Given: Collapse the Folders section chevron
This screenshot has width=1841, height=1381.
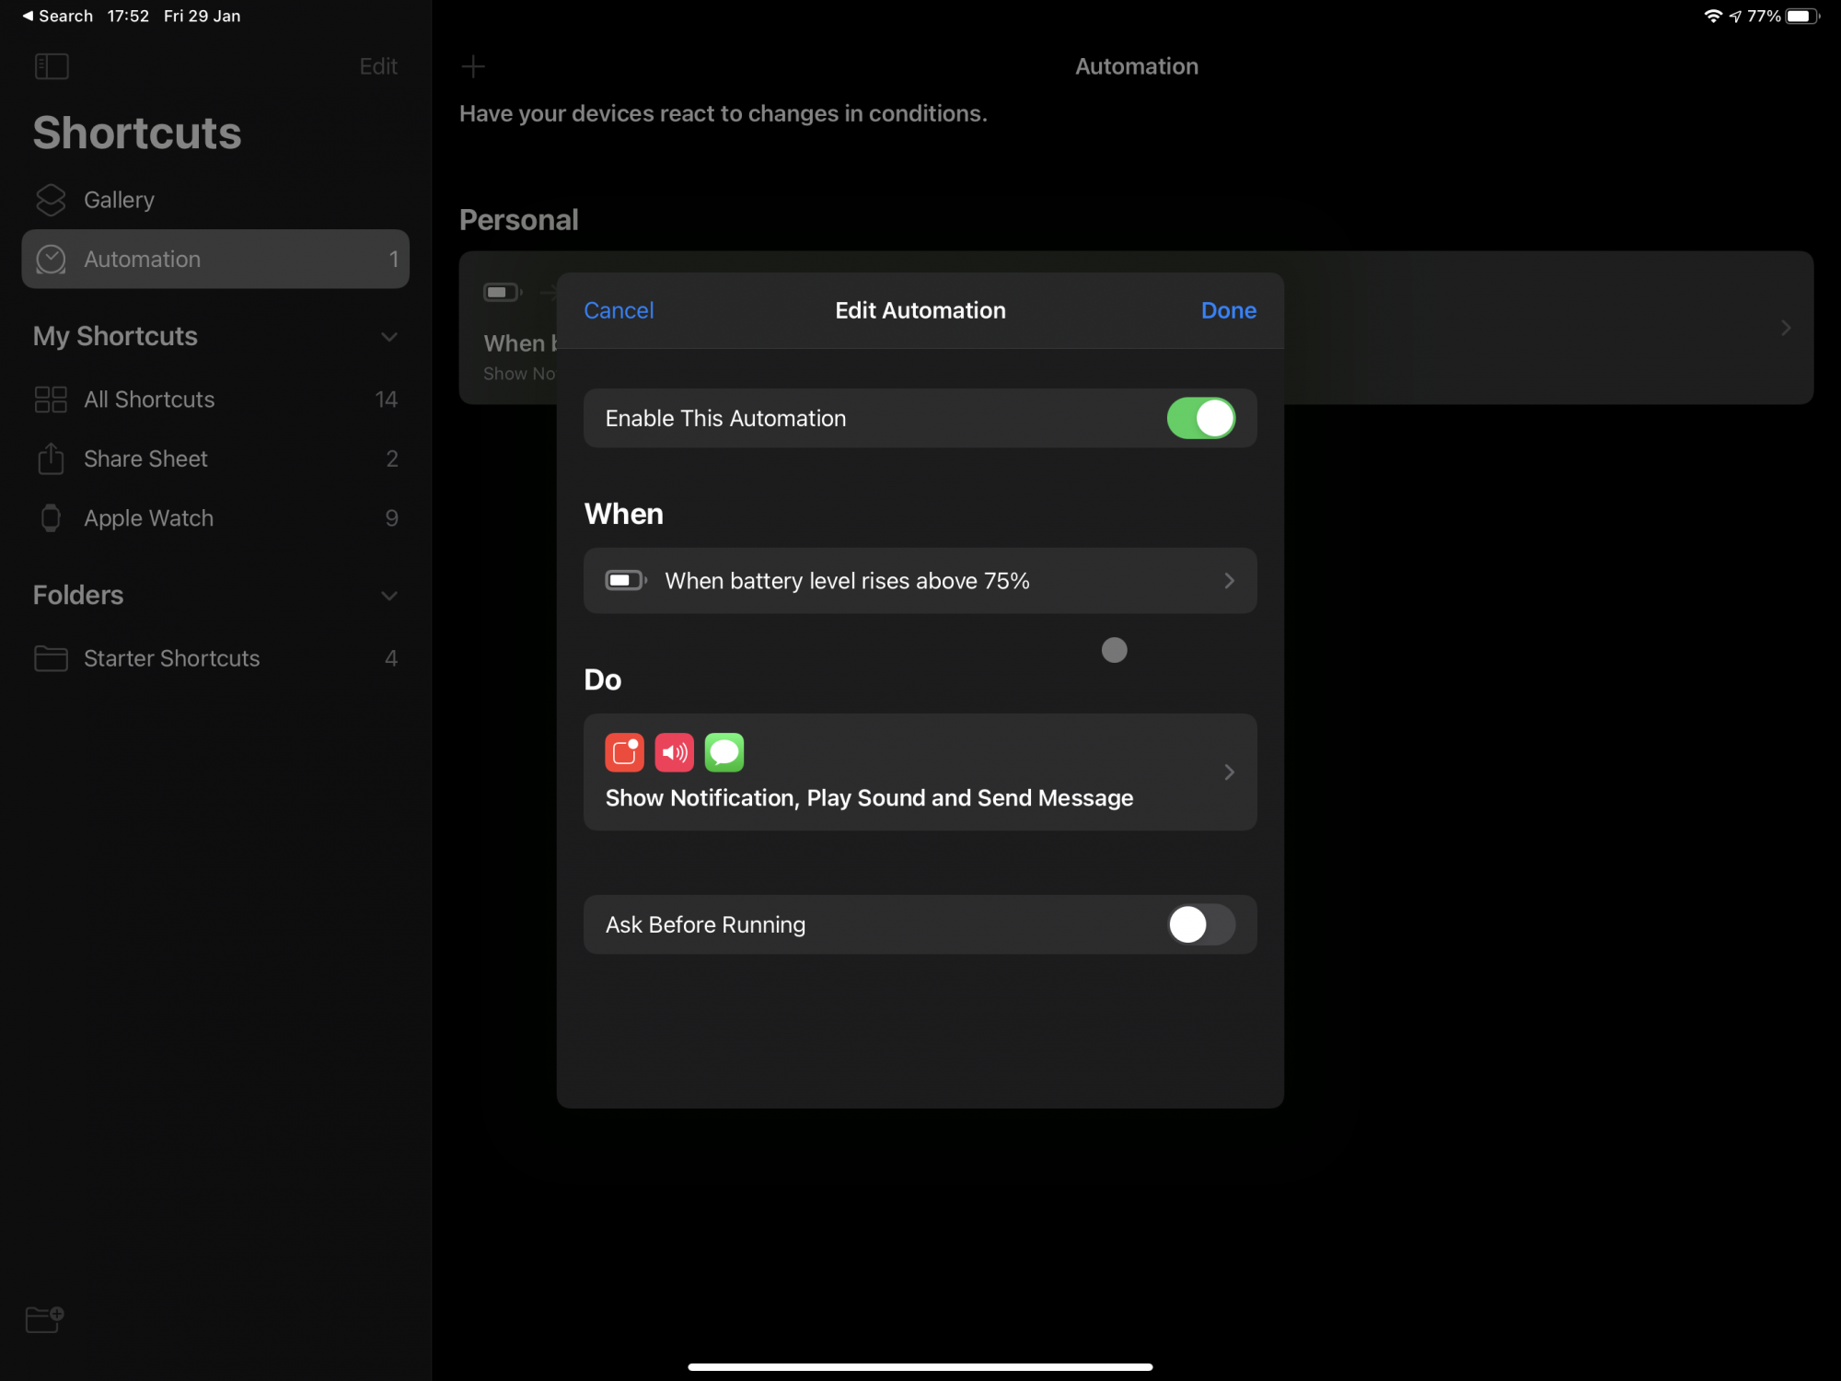Looking at the screenshot, I should [389, 596].
